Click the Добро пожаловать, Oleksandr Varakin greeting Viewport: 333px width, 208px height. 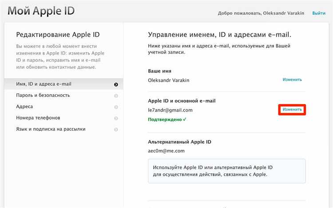pos(261,13)
